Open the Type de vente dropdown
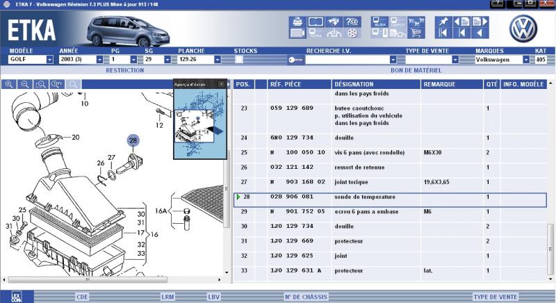This screenshot has width=556, height=303. (x=455, y=60)
